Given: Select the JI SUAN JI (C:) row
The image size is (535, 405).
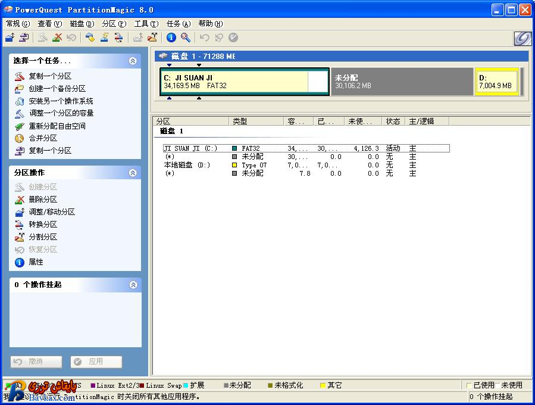Looking at the screenshot, I should [x=306, y=148].
